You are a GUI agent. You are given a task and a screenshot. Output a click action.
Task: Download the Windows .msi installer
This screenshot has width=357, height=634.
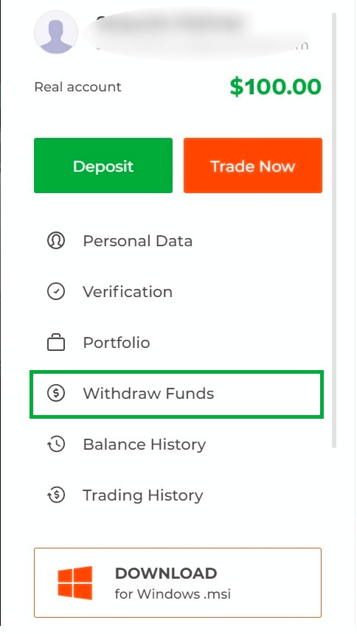point(178,582)
